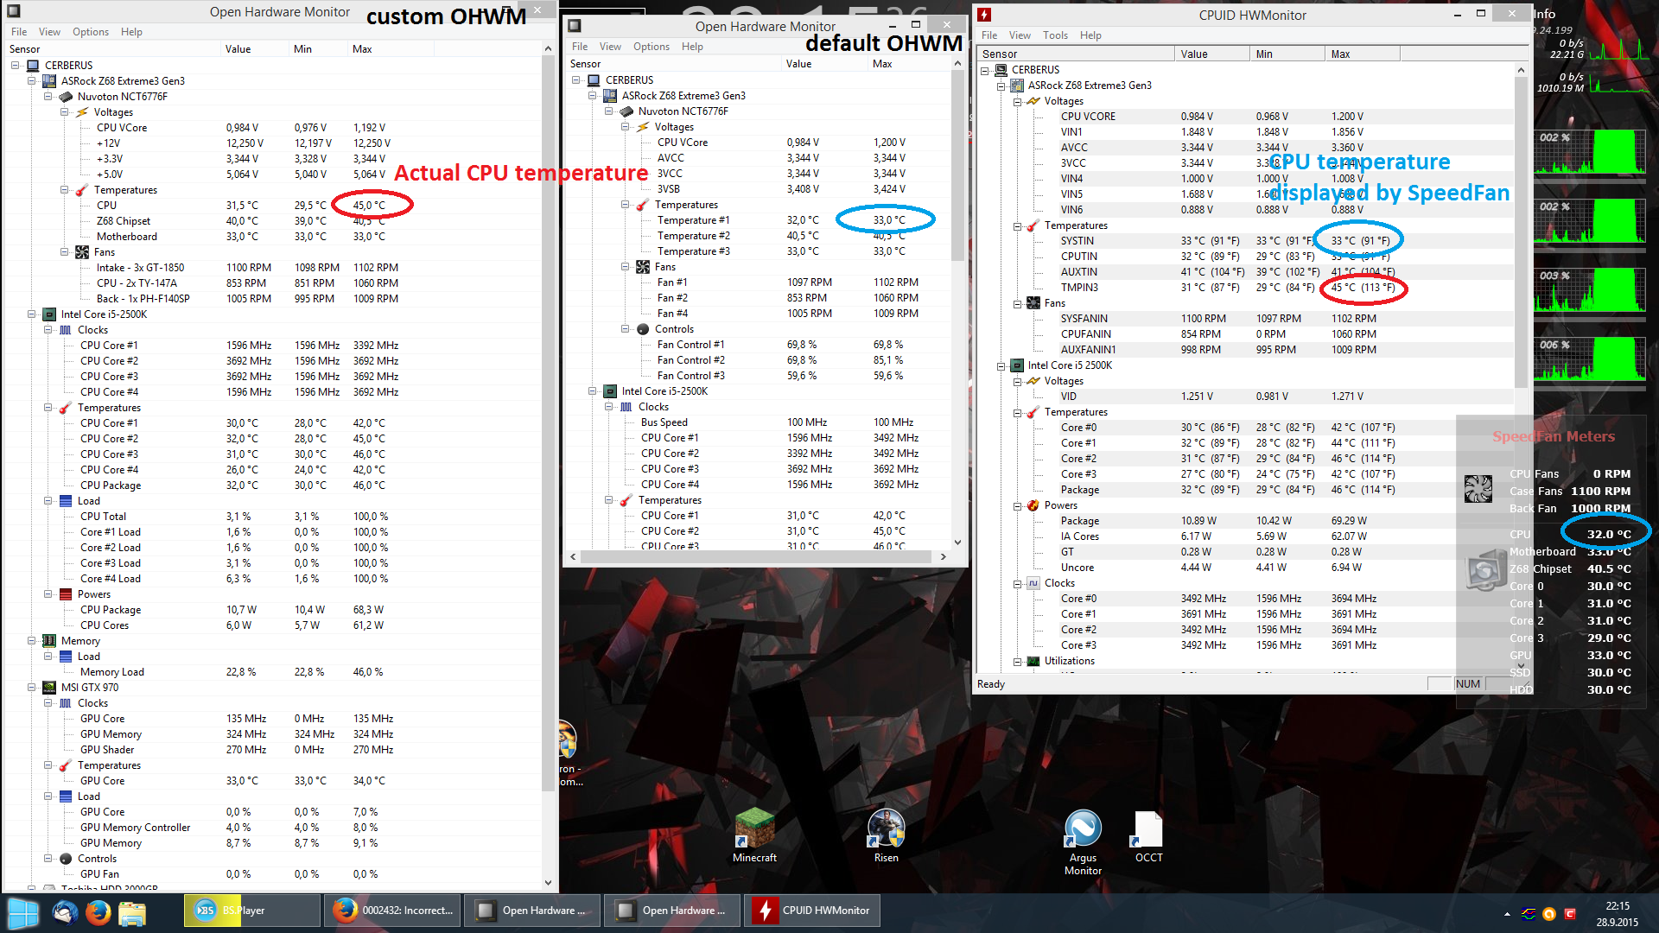The width and height of the screenshot is (1659, 933).
Task: Click the GPU Controls knob icon in custom OHWM
Action: point(66,859)
